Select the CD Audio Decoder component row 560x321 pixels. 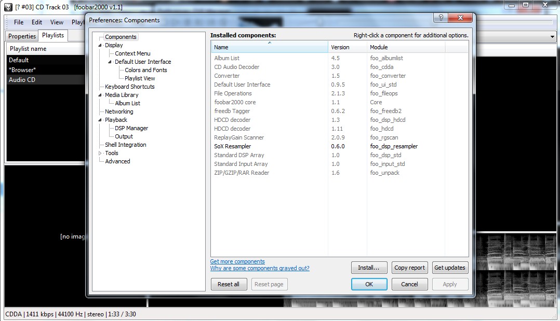click(339, 67)
